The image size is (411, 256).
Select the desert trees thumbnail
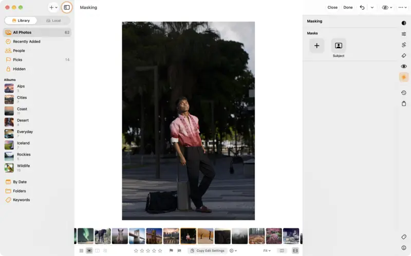[205, 236]
